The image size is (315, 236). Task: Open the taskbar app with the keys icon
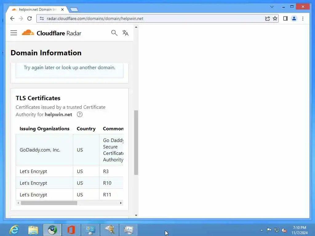pos(110,230)
